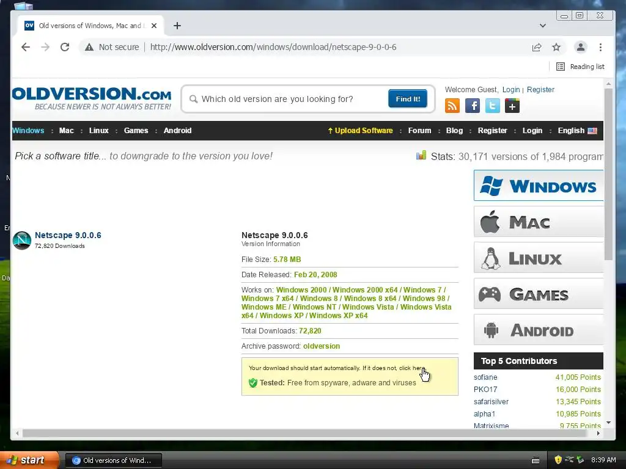The width and height of the screenshot is (626, 469).
Task: Click the Mac category banner
Action: coord(538,221)
